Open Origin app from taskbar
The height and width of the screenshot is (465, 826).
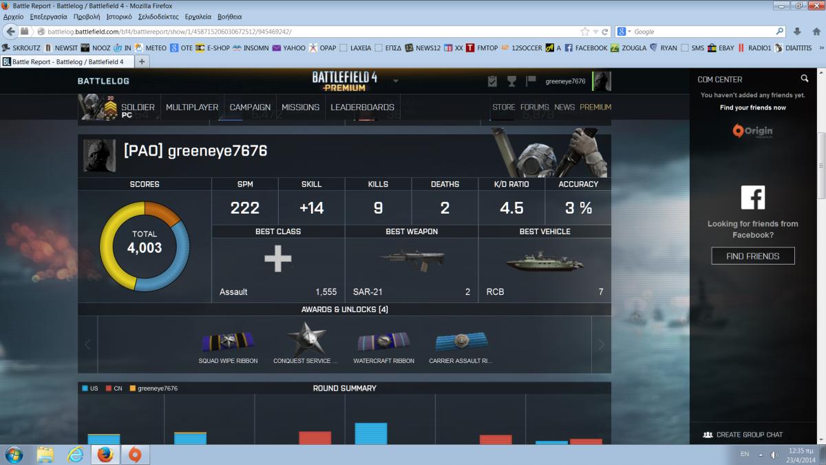(x=134, y=455)
